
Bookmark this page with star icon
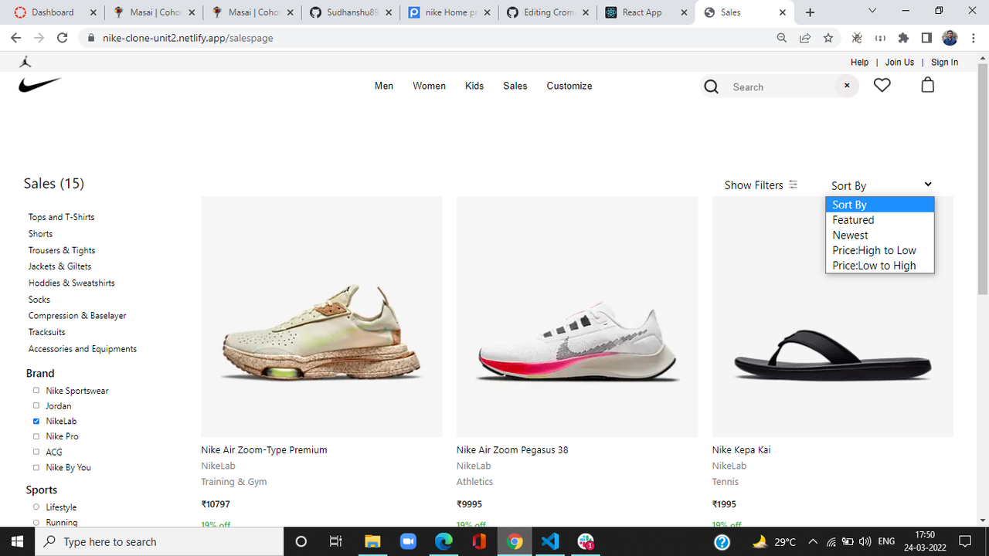828,38
